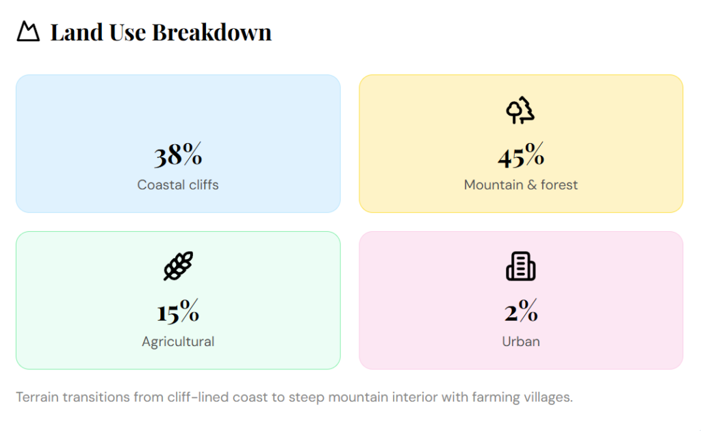Select the Urban label
701x431 pixels.
tap(521, 341)
